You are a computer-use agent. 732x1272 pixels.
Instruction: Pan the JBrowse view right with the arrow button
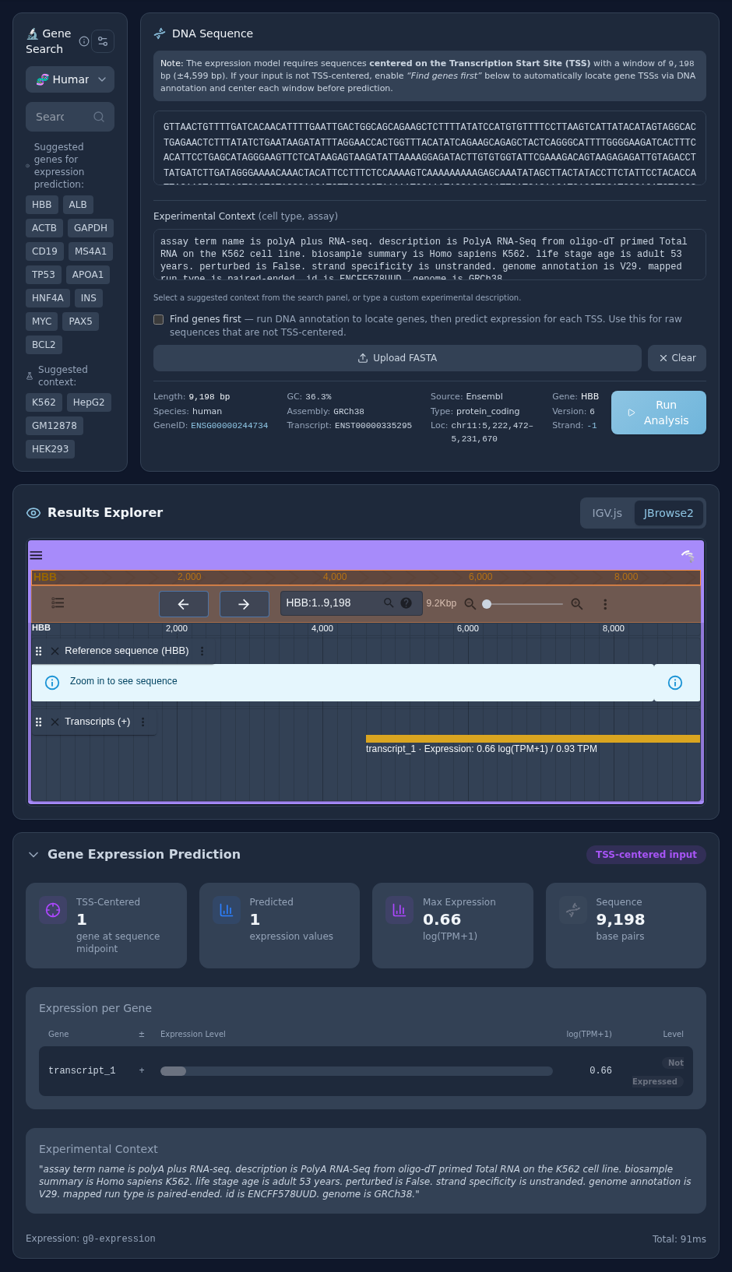(x=245, y=604)
